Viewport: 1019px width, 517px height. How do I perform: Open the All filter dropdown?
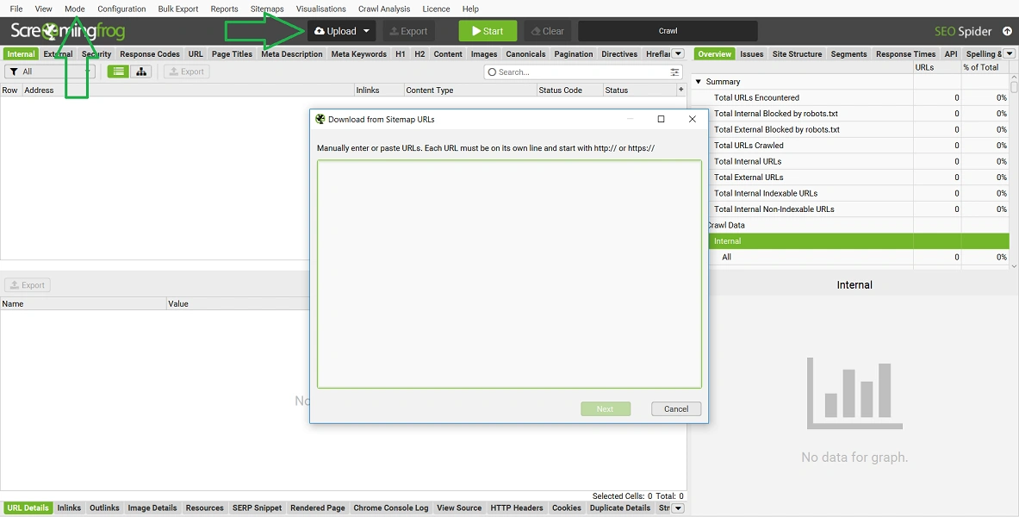click(x=50, y=72)
